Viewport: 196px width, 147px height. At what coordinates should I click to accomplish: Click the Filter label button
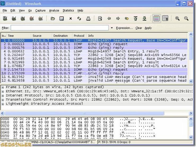[x=6, y=28]
